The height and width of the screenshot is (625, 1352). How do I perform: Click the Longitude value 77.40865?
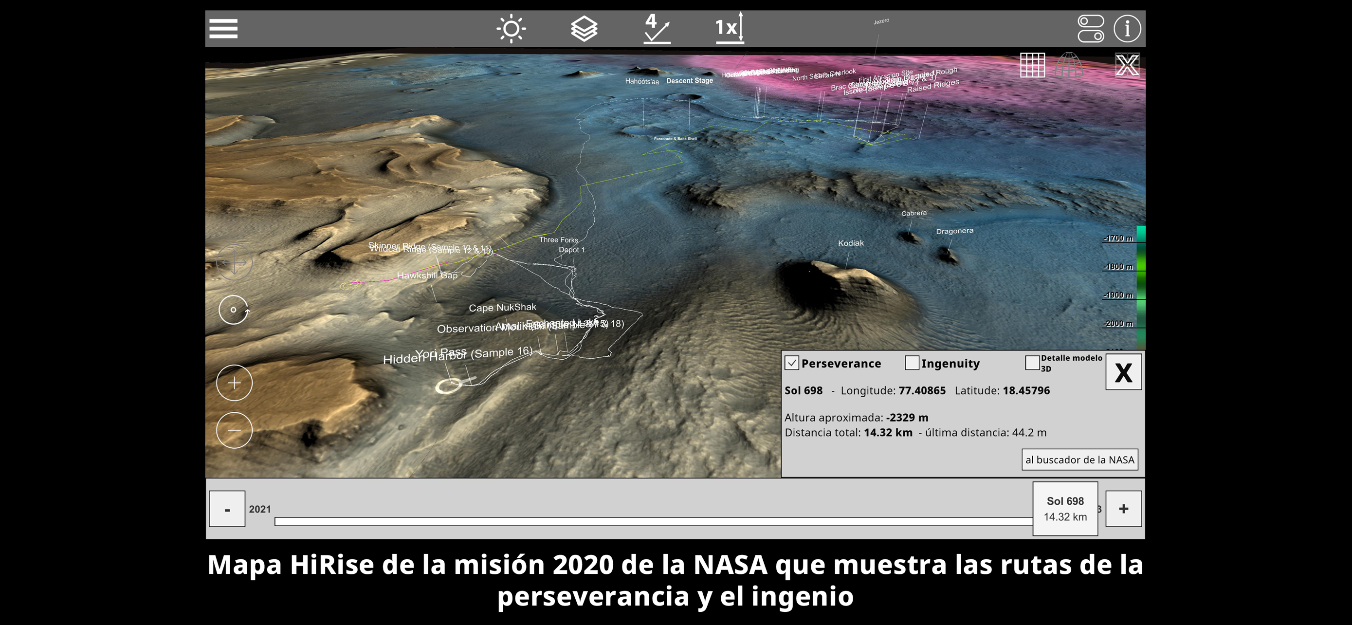[922, 390]
